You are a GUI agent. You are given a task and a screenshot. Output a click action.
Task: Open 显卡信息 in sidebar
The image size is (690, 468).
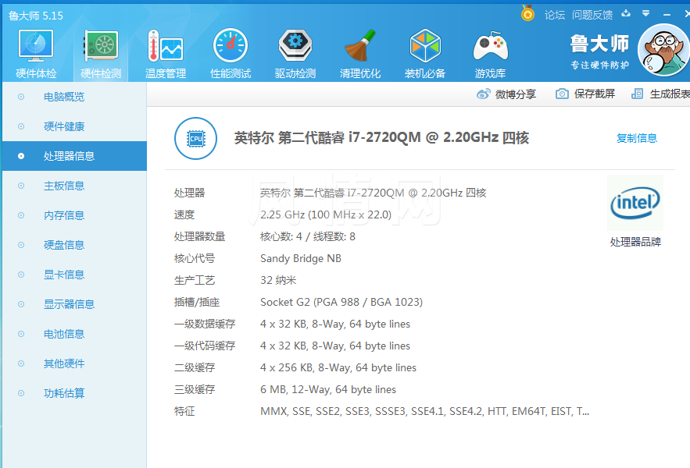pyautogui.click(x=74, y=275)
